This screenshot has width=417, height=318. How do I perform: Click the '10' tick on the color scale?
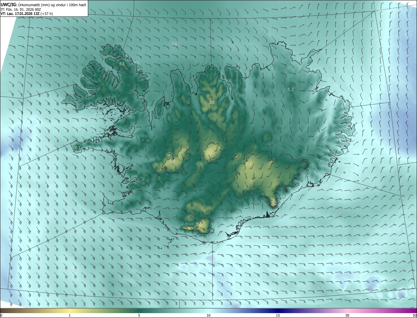[x=208, y=315]
